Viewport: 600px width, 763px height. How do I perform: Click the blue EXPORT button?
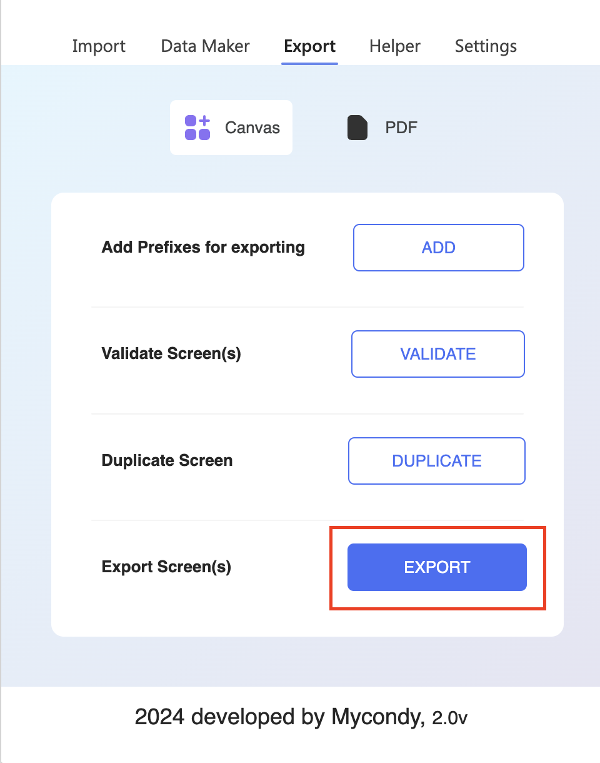click(437, 567)
